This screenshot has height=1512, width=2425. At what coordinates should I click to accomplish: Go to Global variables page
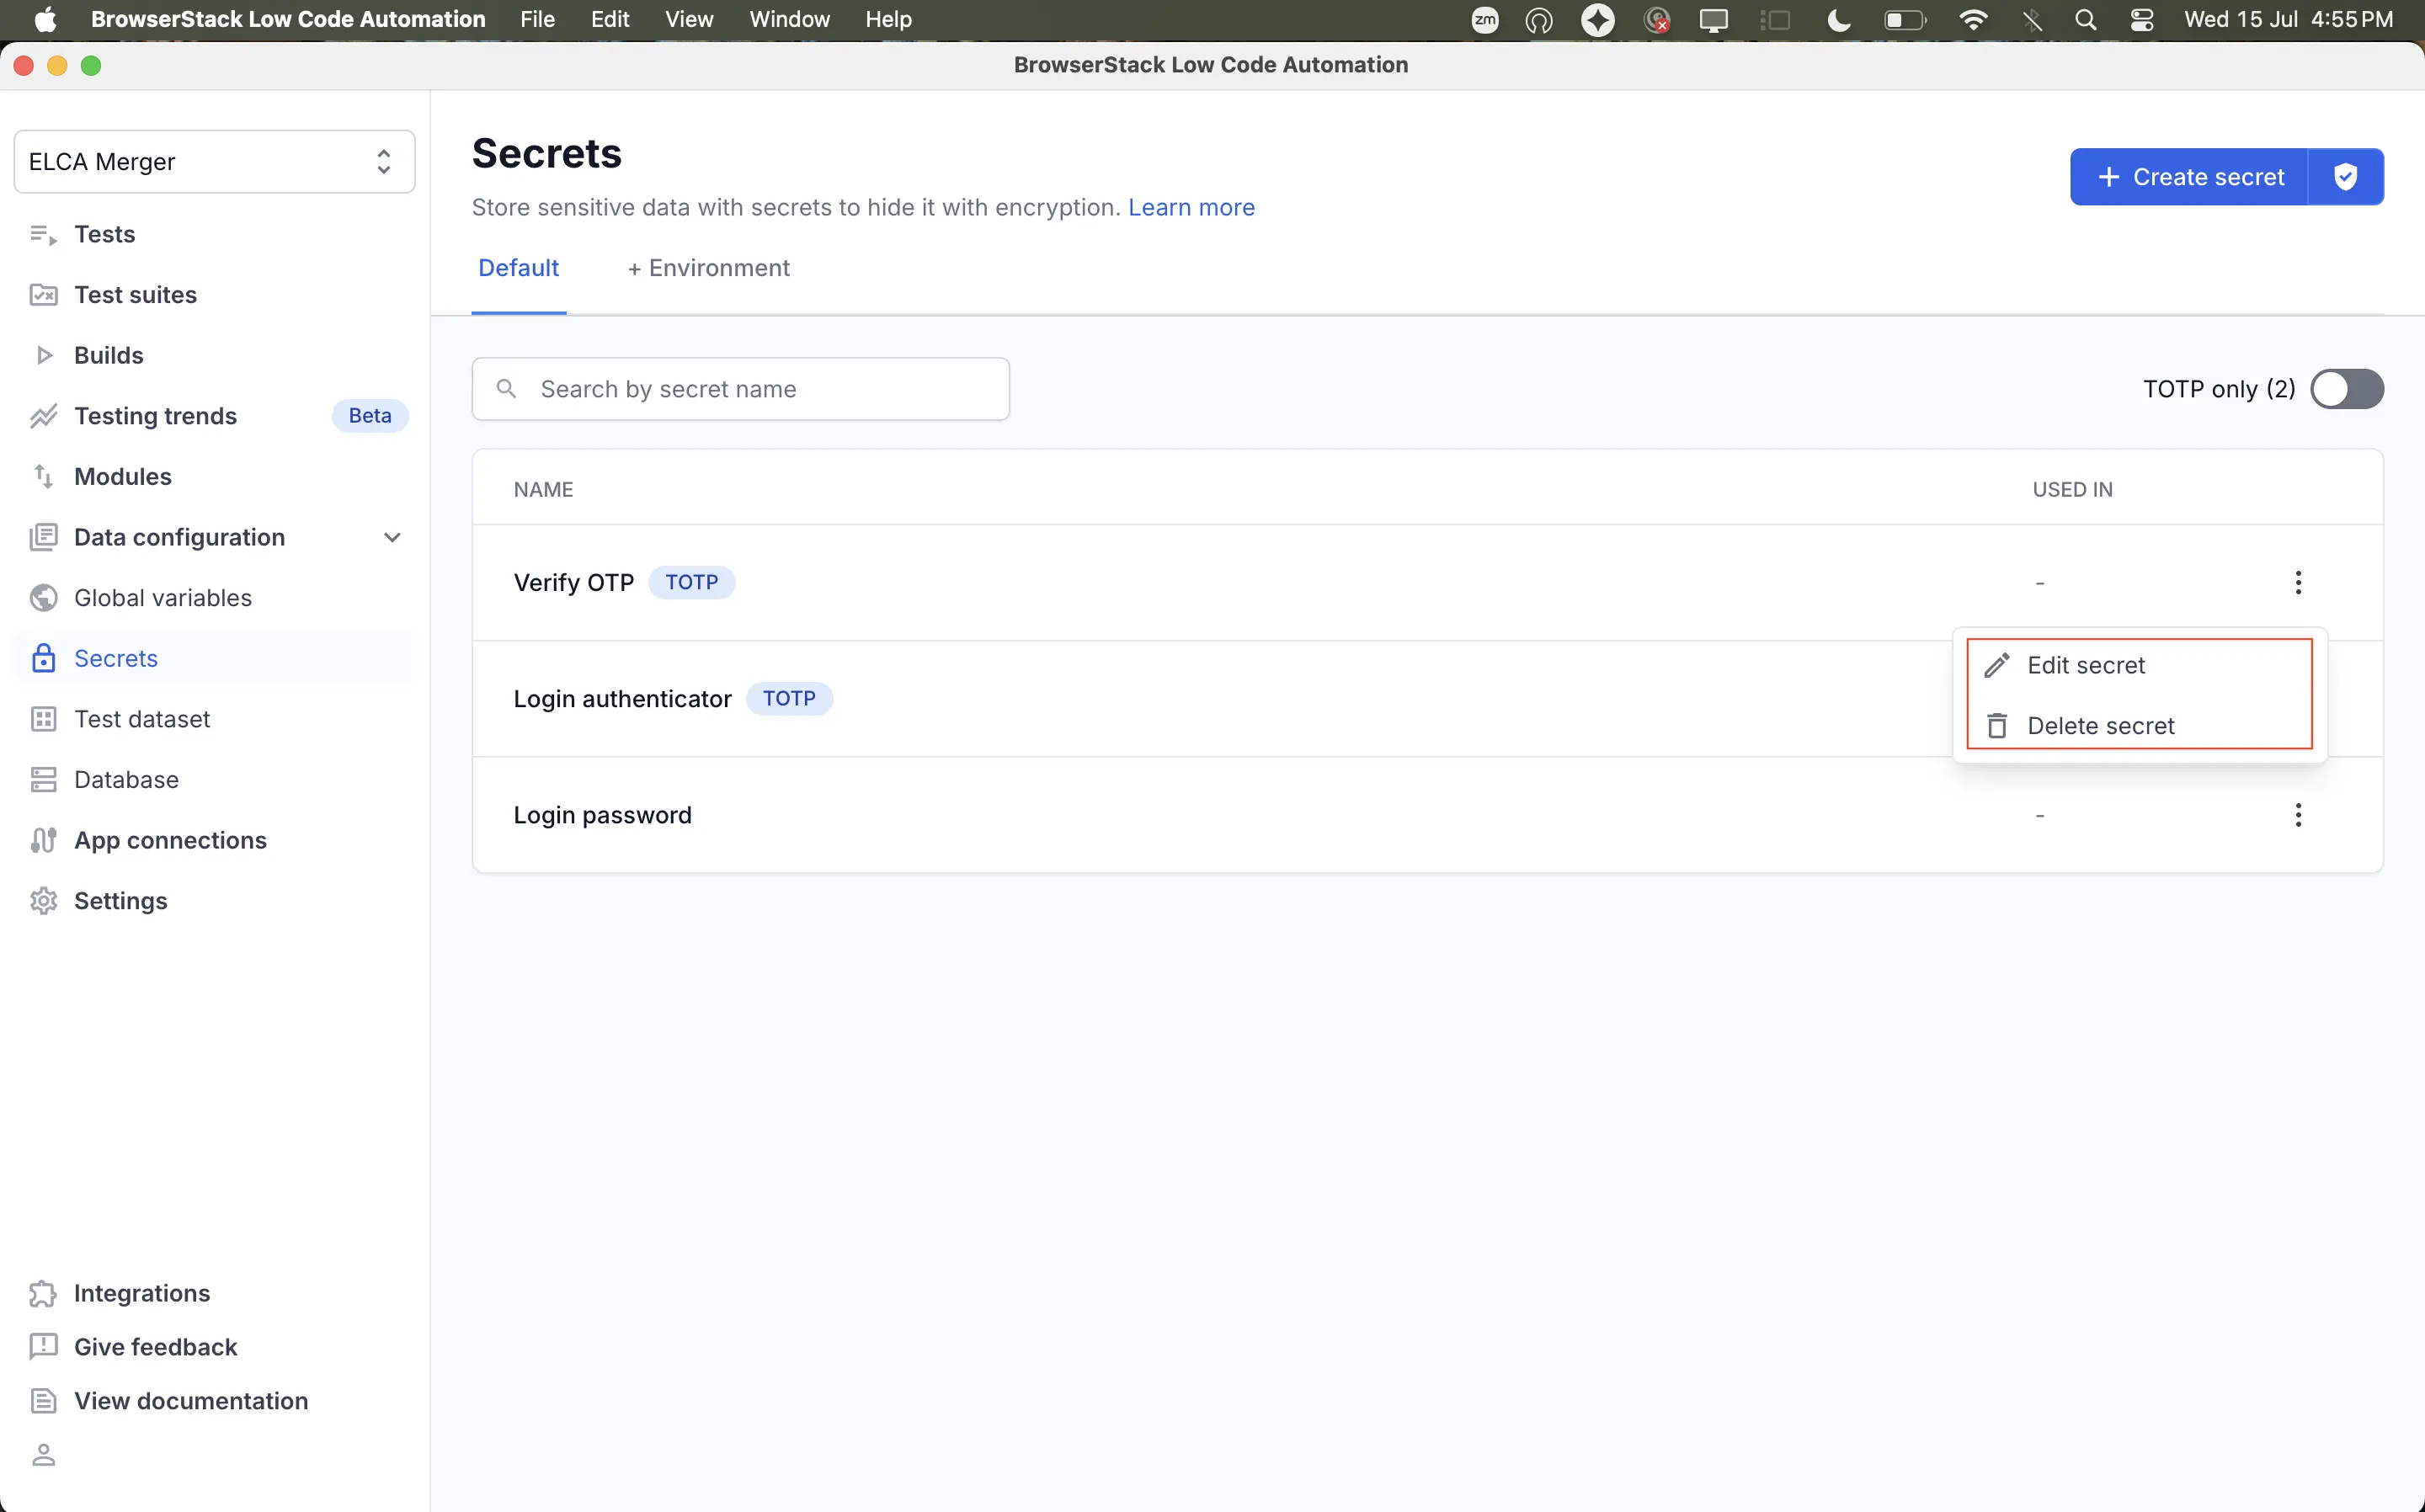tap(163, 598)
